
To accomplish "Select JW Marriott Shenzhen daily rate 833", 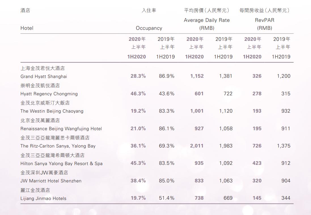I will point(199,181).
